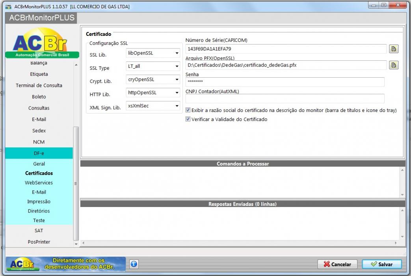The height and width of the screenshot is (276, 411).
Task: Open the Geral subsection under DF-e
Action: point(39,164)
